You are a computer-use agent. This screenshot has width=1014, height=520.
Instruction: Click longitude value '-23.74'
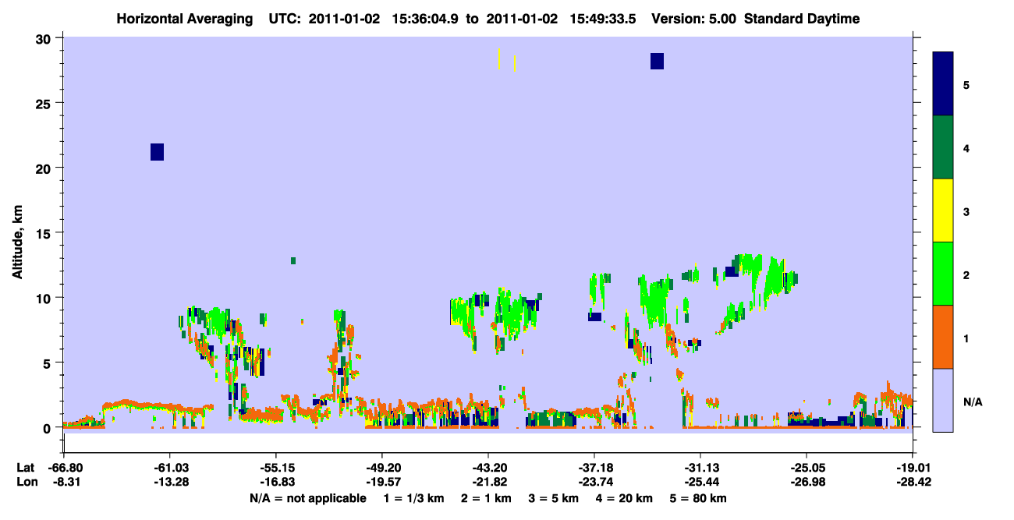coord(594,483)
